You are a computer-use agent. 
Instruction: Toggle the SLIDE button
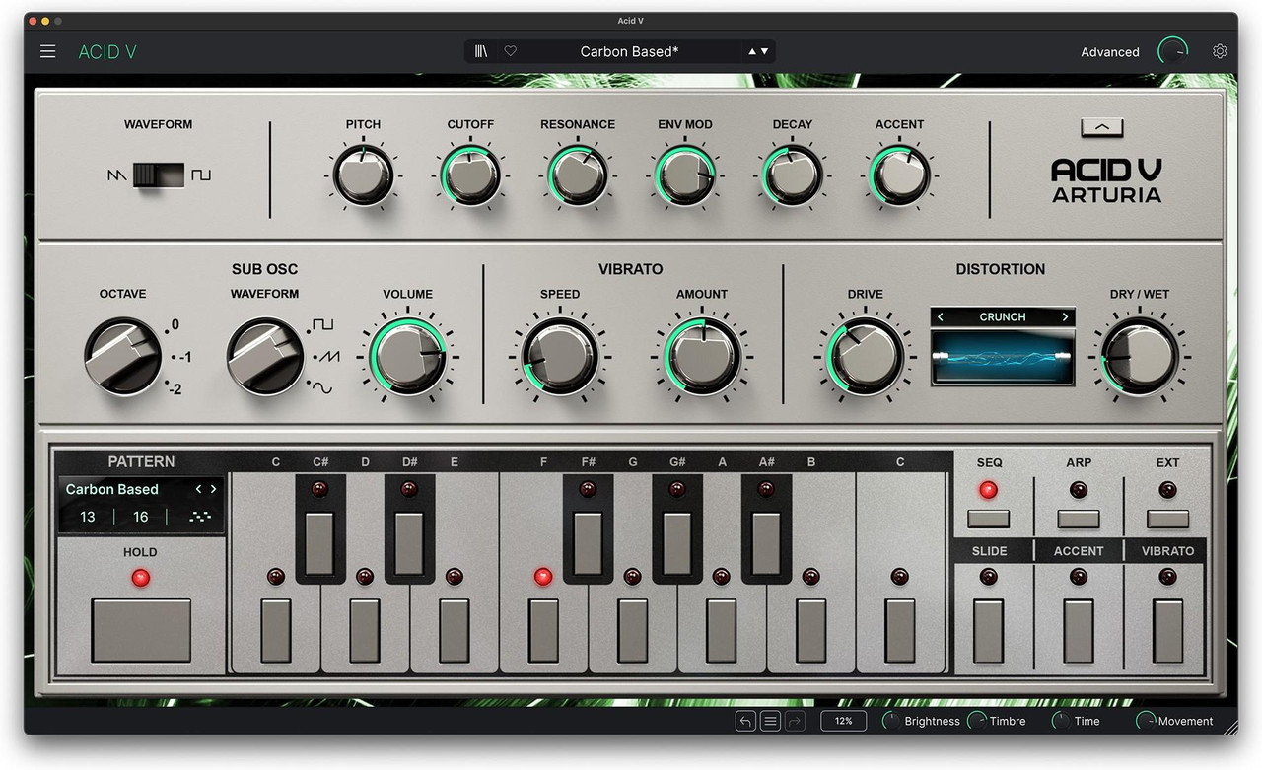click(989, 631)
